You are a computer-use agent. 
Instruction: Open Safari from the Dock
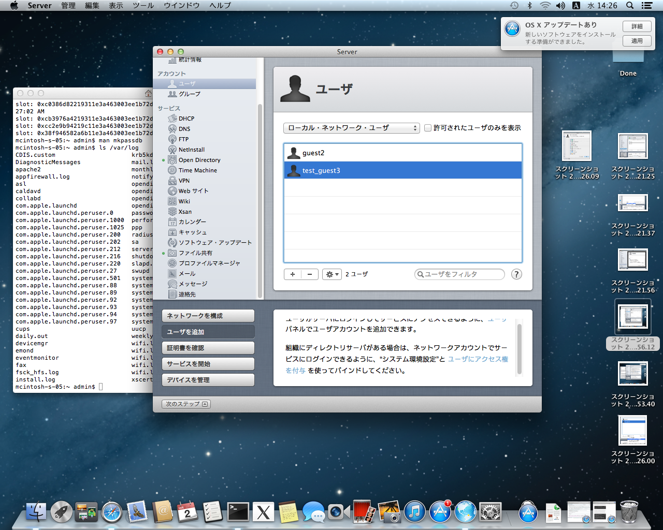point(112,512)
